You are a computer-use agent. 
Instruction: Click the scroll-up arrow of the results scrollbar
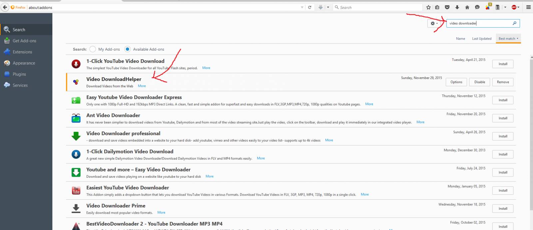tap(531, 58)
